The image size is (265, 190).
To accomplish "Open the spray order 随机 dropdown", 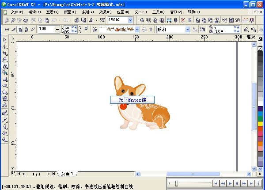I will [187, 30].
